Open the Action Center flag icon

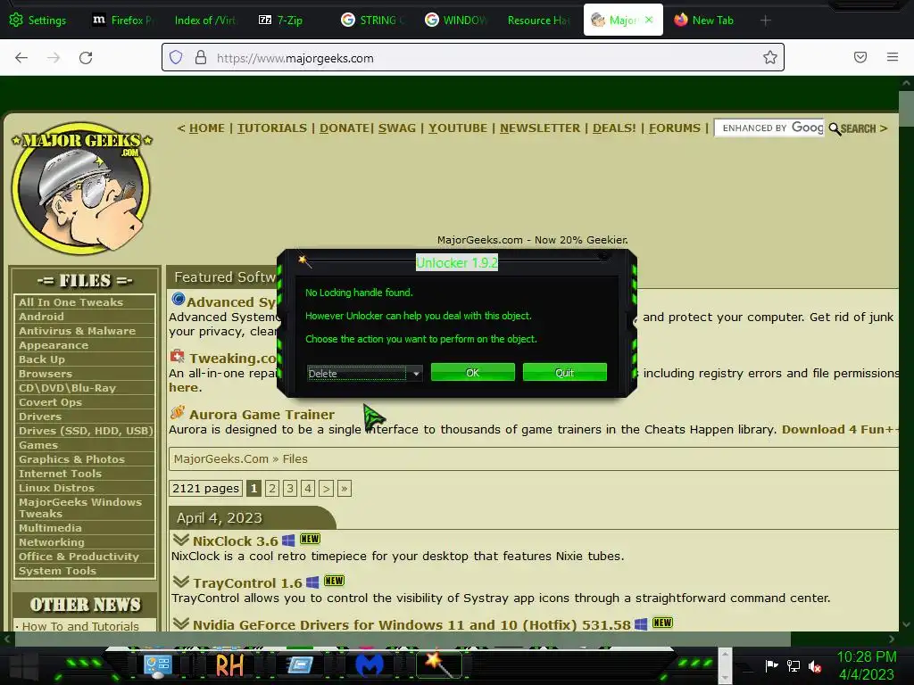[771, 665]
